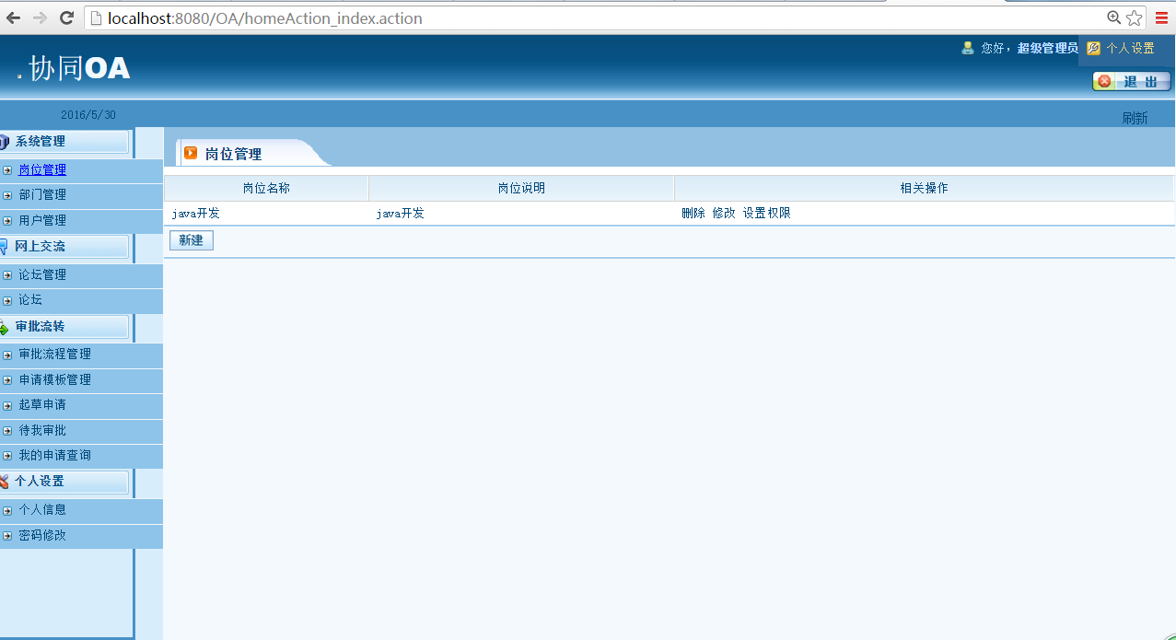The image size is (1176, 640).
Task: Click the browser hamburger menu icon
Action: pyautogui.click(x=1160, y=17)
